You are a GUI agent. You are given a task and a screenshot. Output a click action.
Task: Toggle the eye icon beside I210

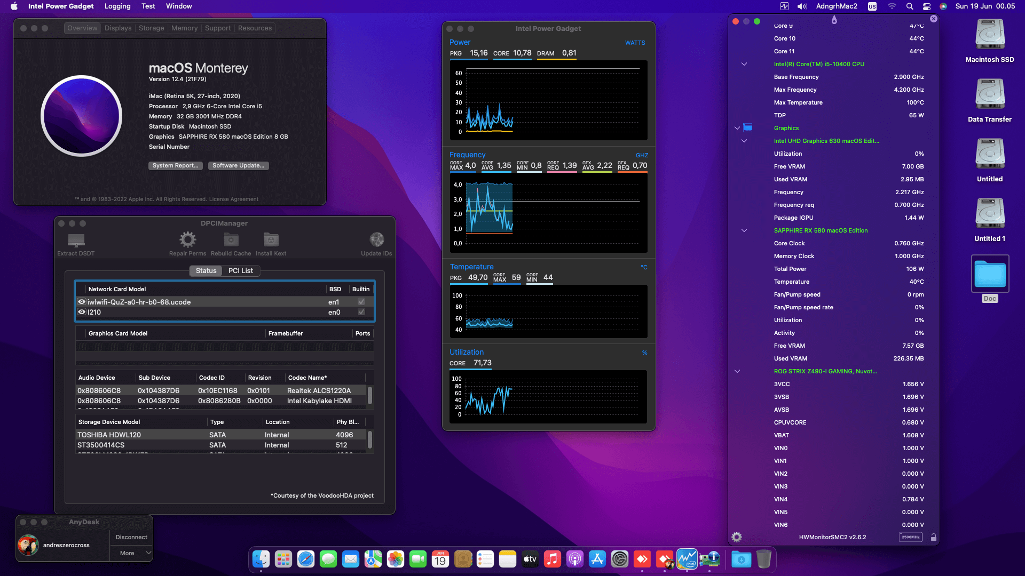click(x=81, y=312)
